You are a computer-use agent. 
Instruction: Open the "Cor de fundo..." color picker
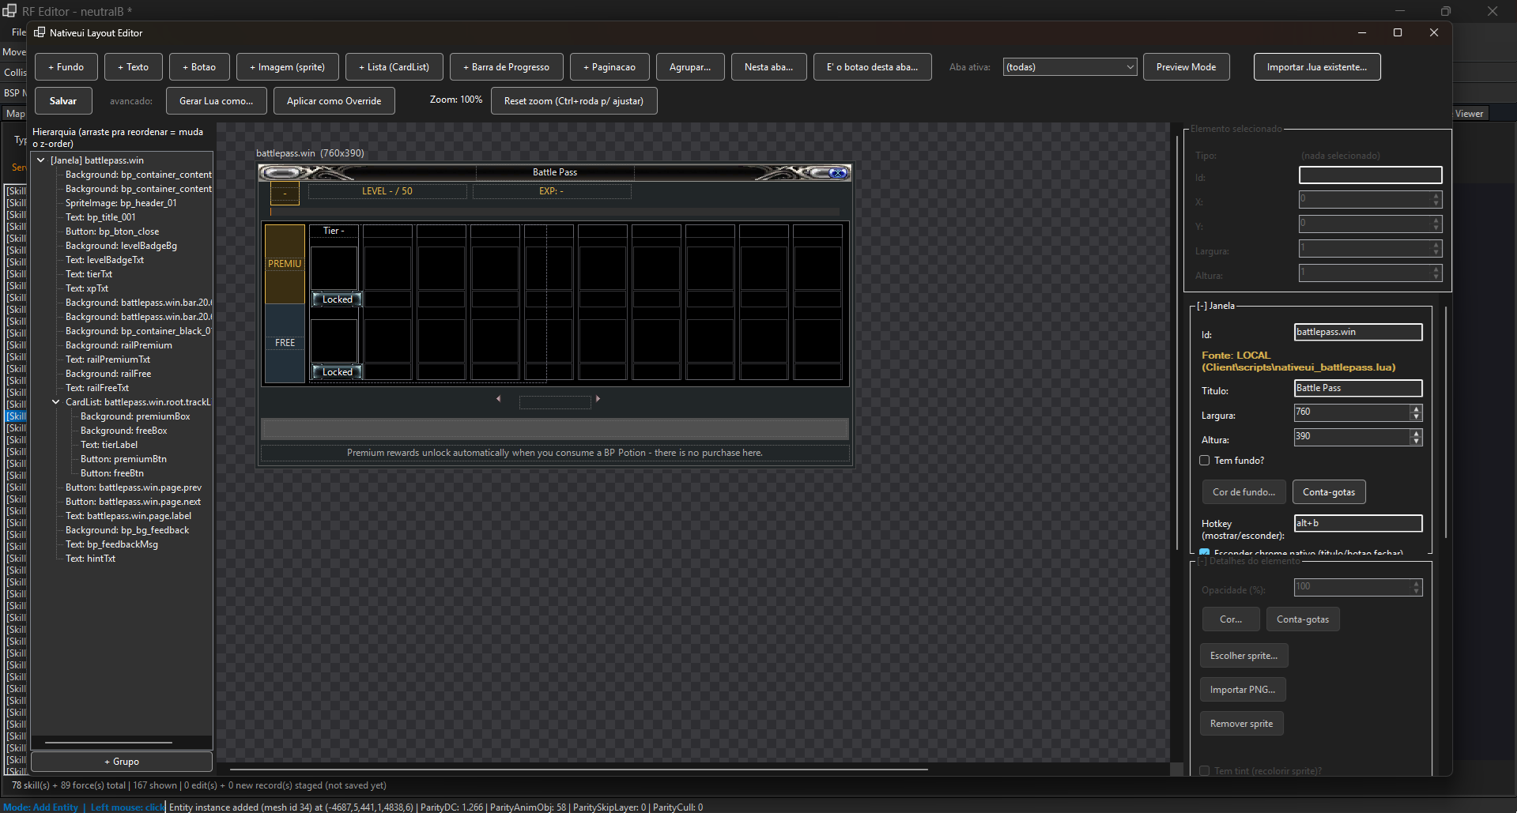coord(1243,492)
